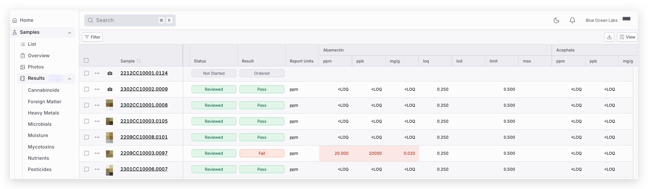
Task: Open the Moisture results
Action: (38, 135)
